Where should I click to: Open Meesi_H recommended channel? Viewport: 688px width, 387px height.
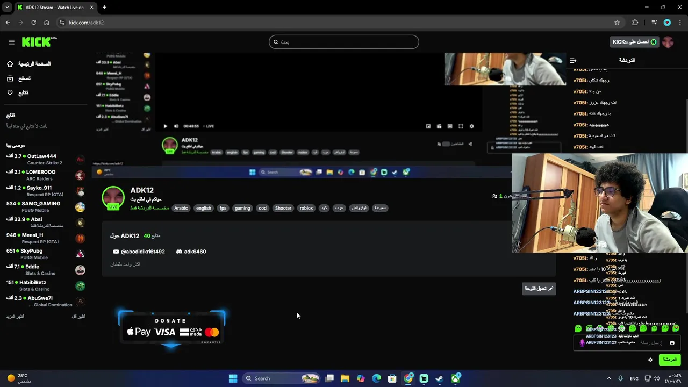tap(46, 238)
